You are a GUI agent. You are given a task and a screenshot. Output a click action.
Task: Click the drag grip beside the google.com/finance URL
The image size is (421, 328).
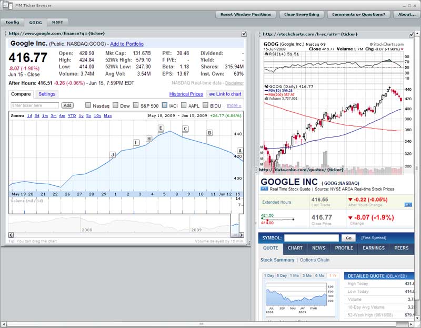[6, 34]
